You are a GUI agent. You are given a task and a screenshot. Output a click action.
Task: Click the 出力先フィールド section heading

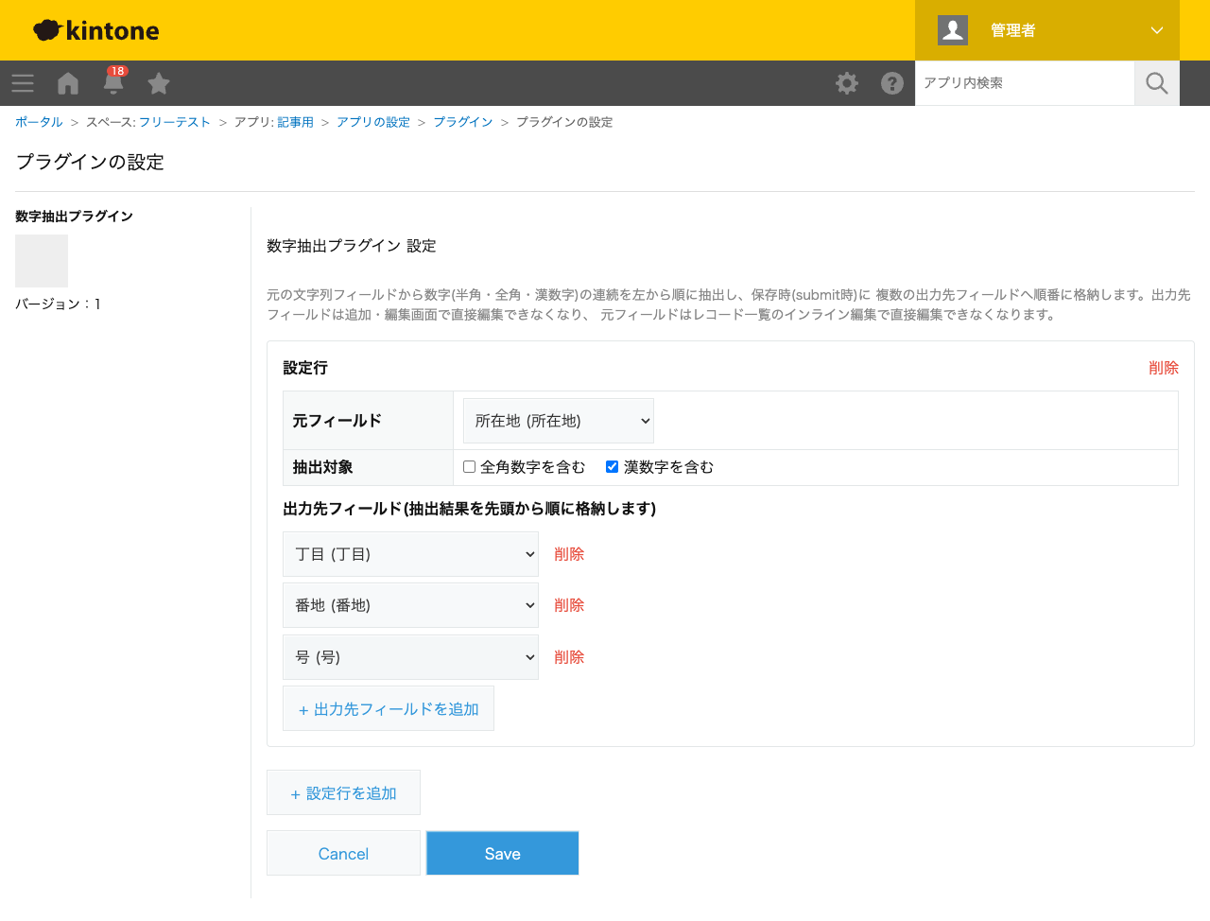pos(470,509)
